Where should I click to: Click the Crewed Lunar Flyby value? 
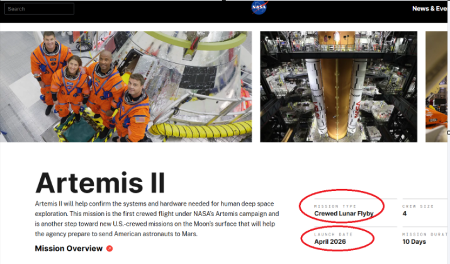pos(344,214)
